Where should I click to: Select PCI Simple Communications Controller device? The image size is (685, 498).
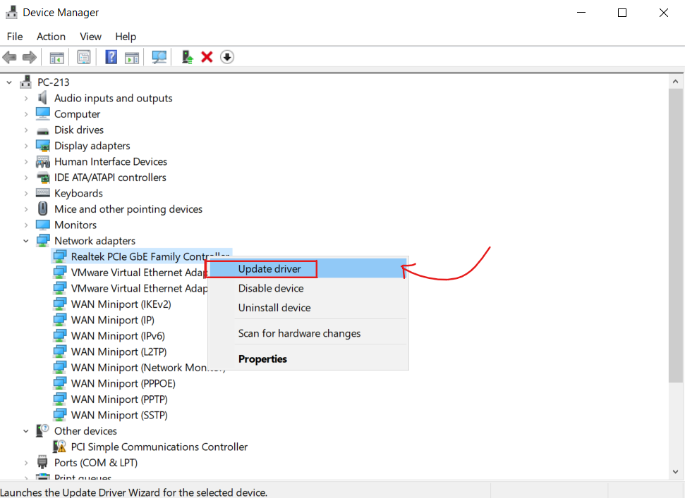tap(159, 447)
